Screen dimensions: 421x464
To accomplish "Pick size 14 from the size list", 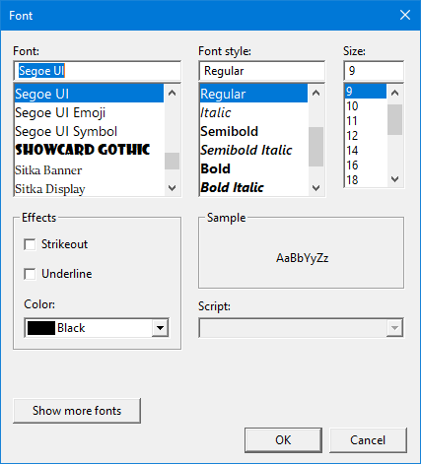I will (366, 151).
